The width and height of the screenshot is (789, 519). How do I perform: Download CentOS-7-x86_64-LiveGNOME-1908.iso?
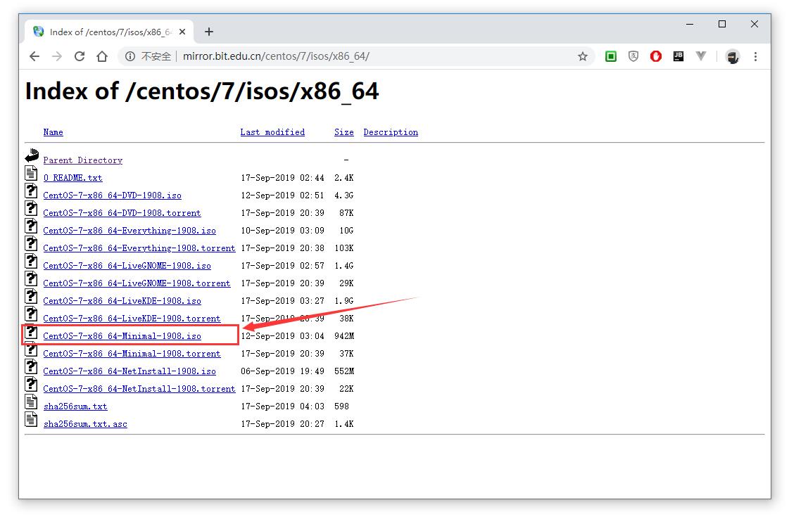click(127, 266)
